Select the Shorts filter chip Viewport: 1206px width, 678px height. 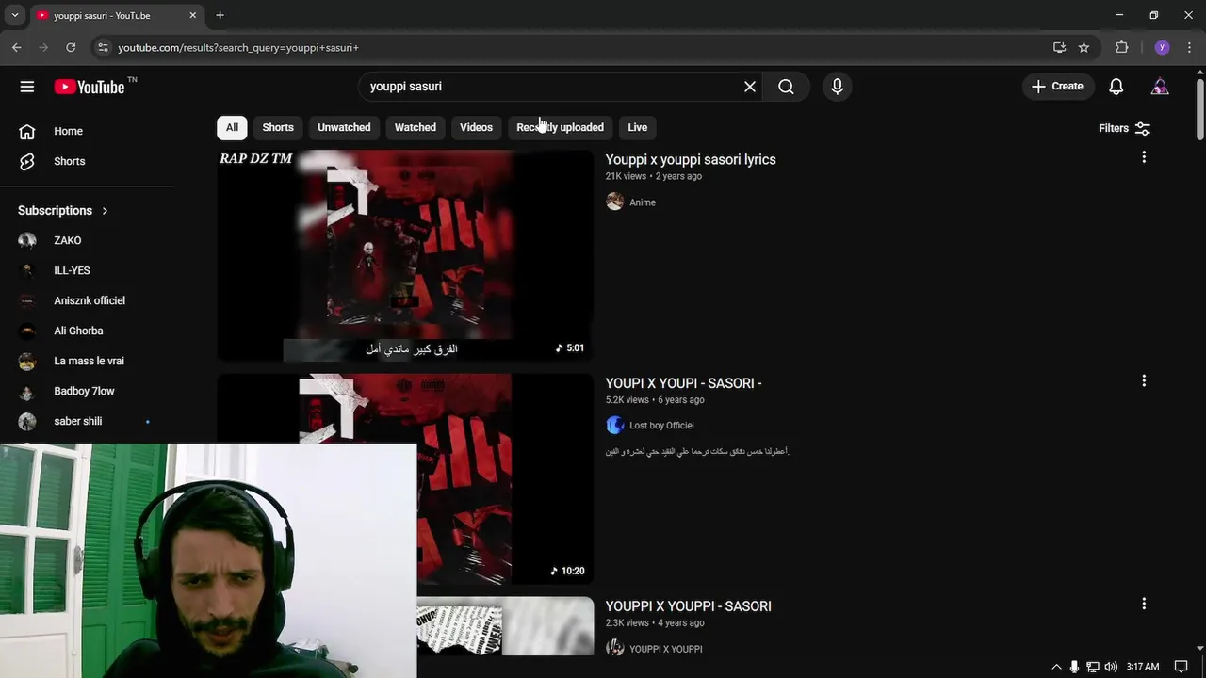pyautogui.click(x=278, y=127)
